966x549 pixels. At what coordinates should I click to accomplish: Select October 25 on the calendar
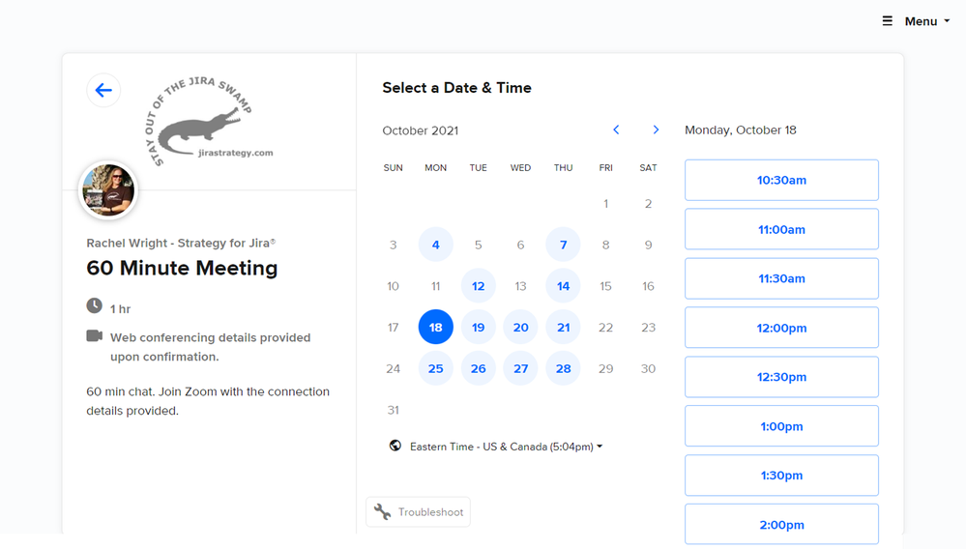(435, 368)
